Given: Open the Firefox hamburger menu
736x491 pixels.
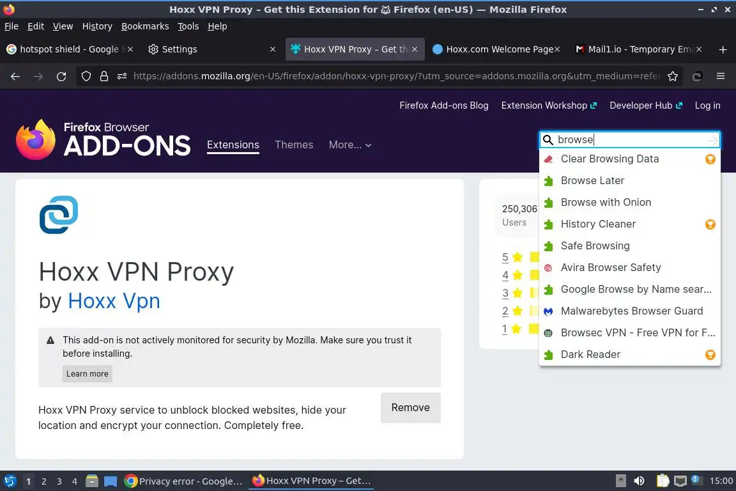Looking at the screenshot, I should 721,76.
